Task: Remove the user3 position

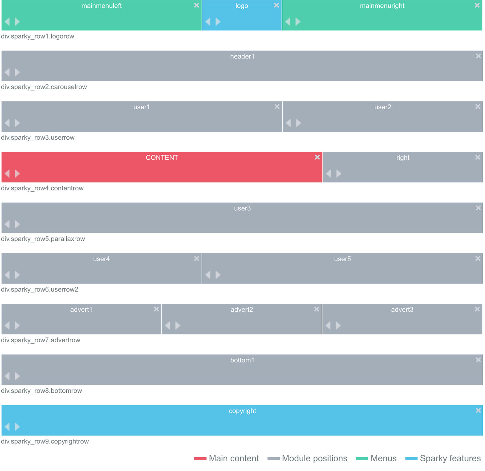Action: (x=479, y=208)
